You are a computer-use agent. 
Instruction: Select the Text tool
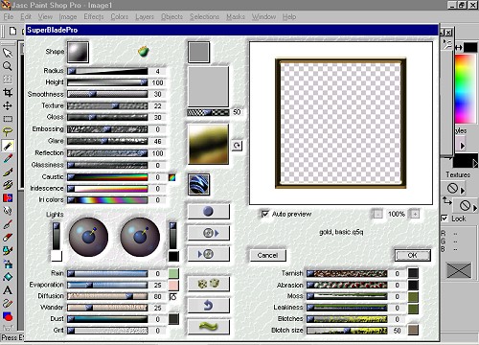coord(8,290)
